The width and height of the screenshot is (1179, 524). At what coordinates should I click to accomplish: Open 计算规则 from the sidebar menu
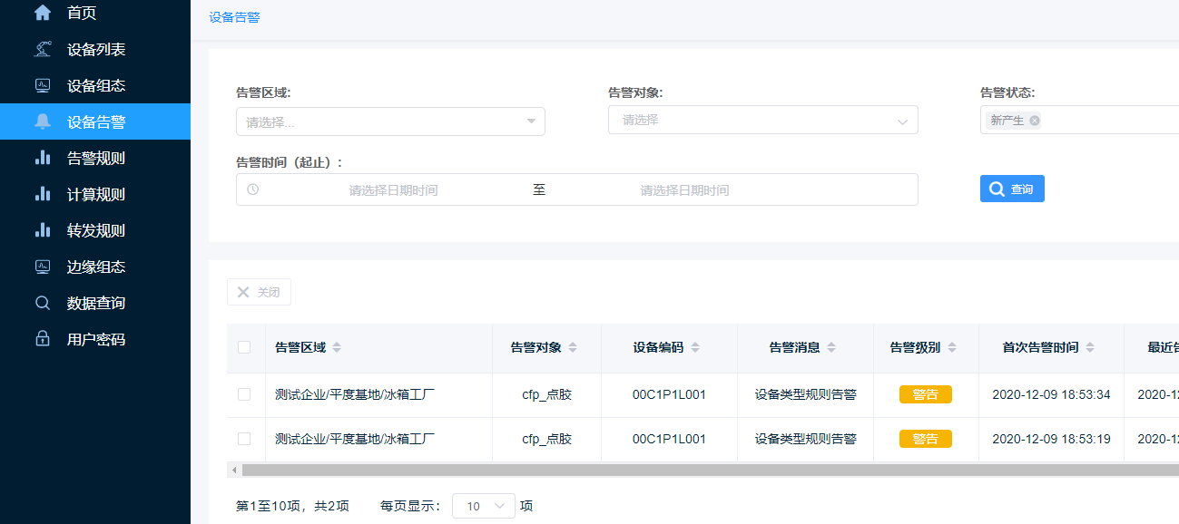pos(96,194)
